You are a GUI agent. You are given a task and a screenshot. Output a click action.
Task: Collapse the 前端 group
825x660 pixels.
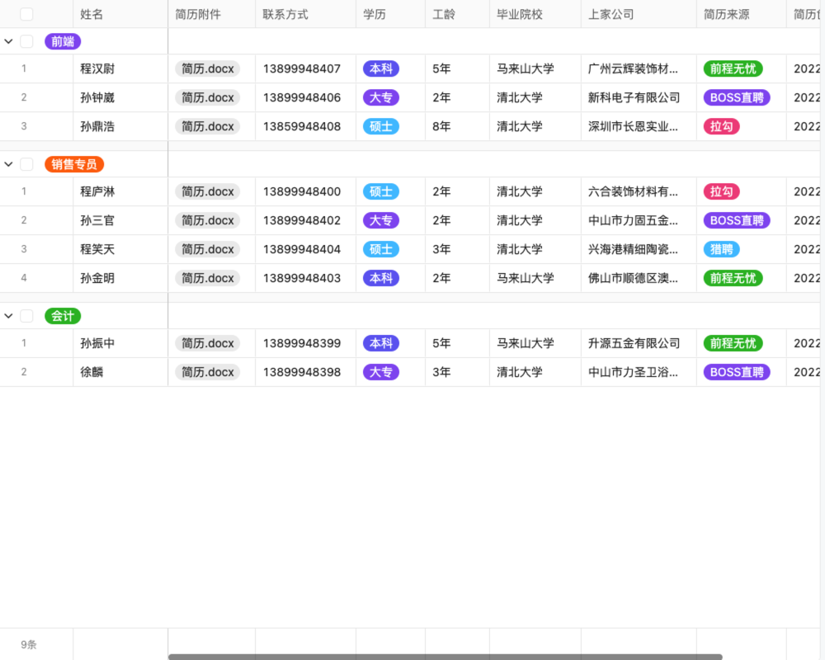point(8,40)
